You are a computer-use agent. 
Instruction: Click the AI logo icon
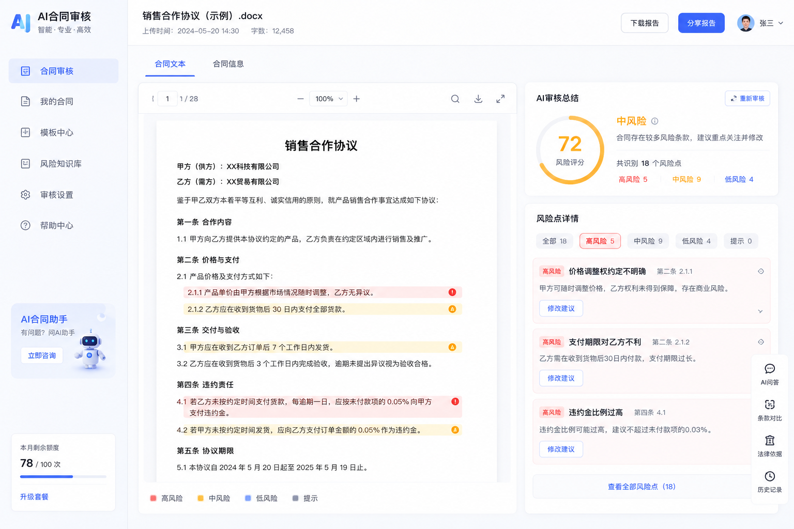(21, 23)
